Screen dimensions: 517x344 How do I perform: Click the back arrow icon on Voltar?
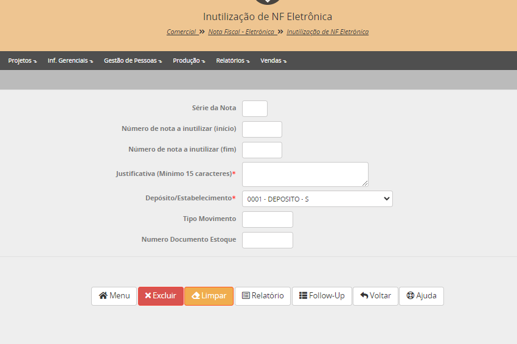[364, 296]
